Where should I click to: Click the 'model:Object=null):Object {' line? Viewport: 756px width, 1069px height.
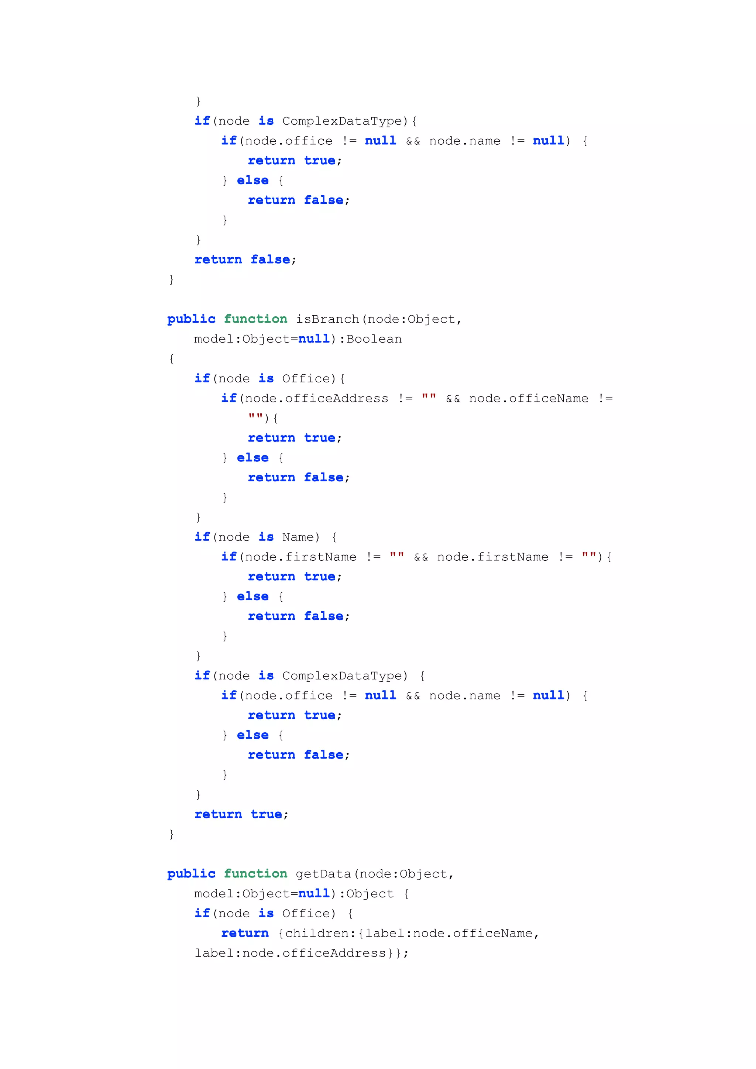pos(302,894)
